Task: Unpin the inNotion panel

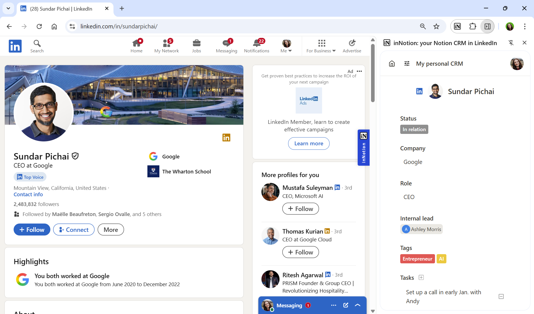Action: (x=511, y=43)
